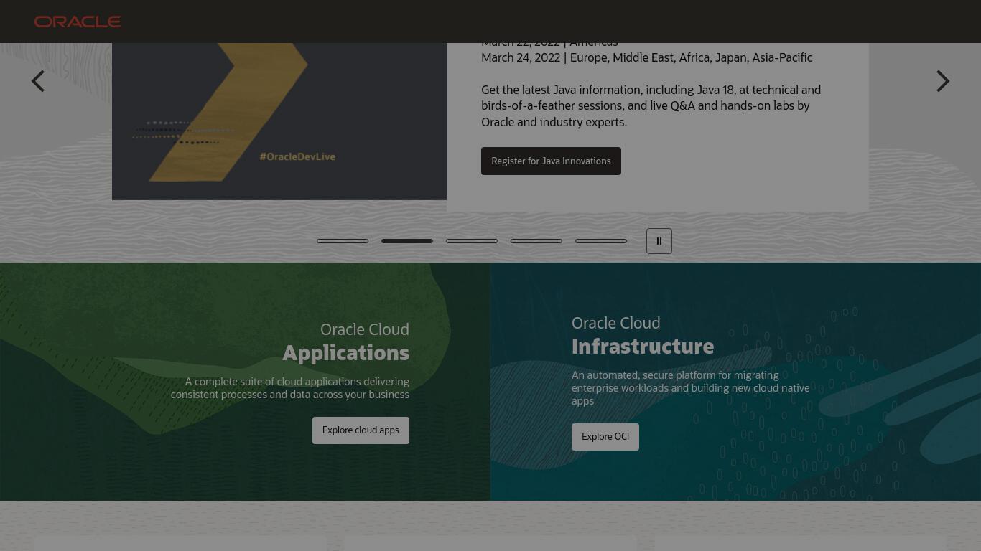Screen dimensions: 981x551
Task: Advance to next carousel slide arrow
Action: point(943,81)
